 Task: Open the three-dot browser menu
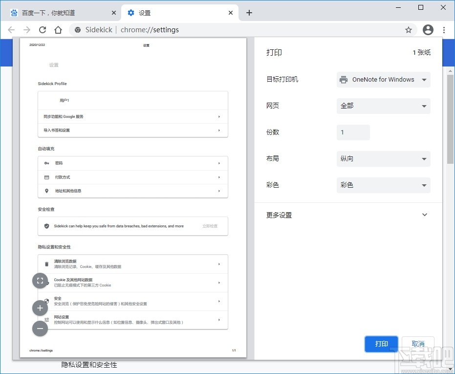point(444,30)
